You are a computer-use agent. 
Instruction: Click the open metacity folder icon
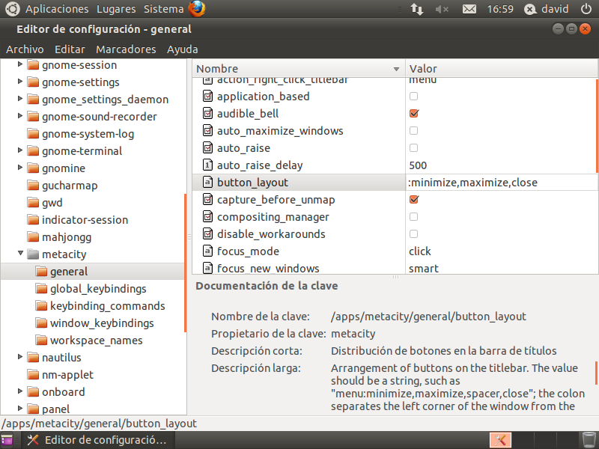(33, 254)
